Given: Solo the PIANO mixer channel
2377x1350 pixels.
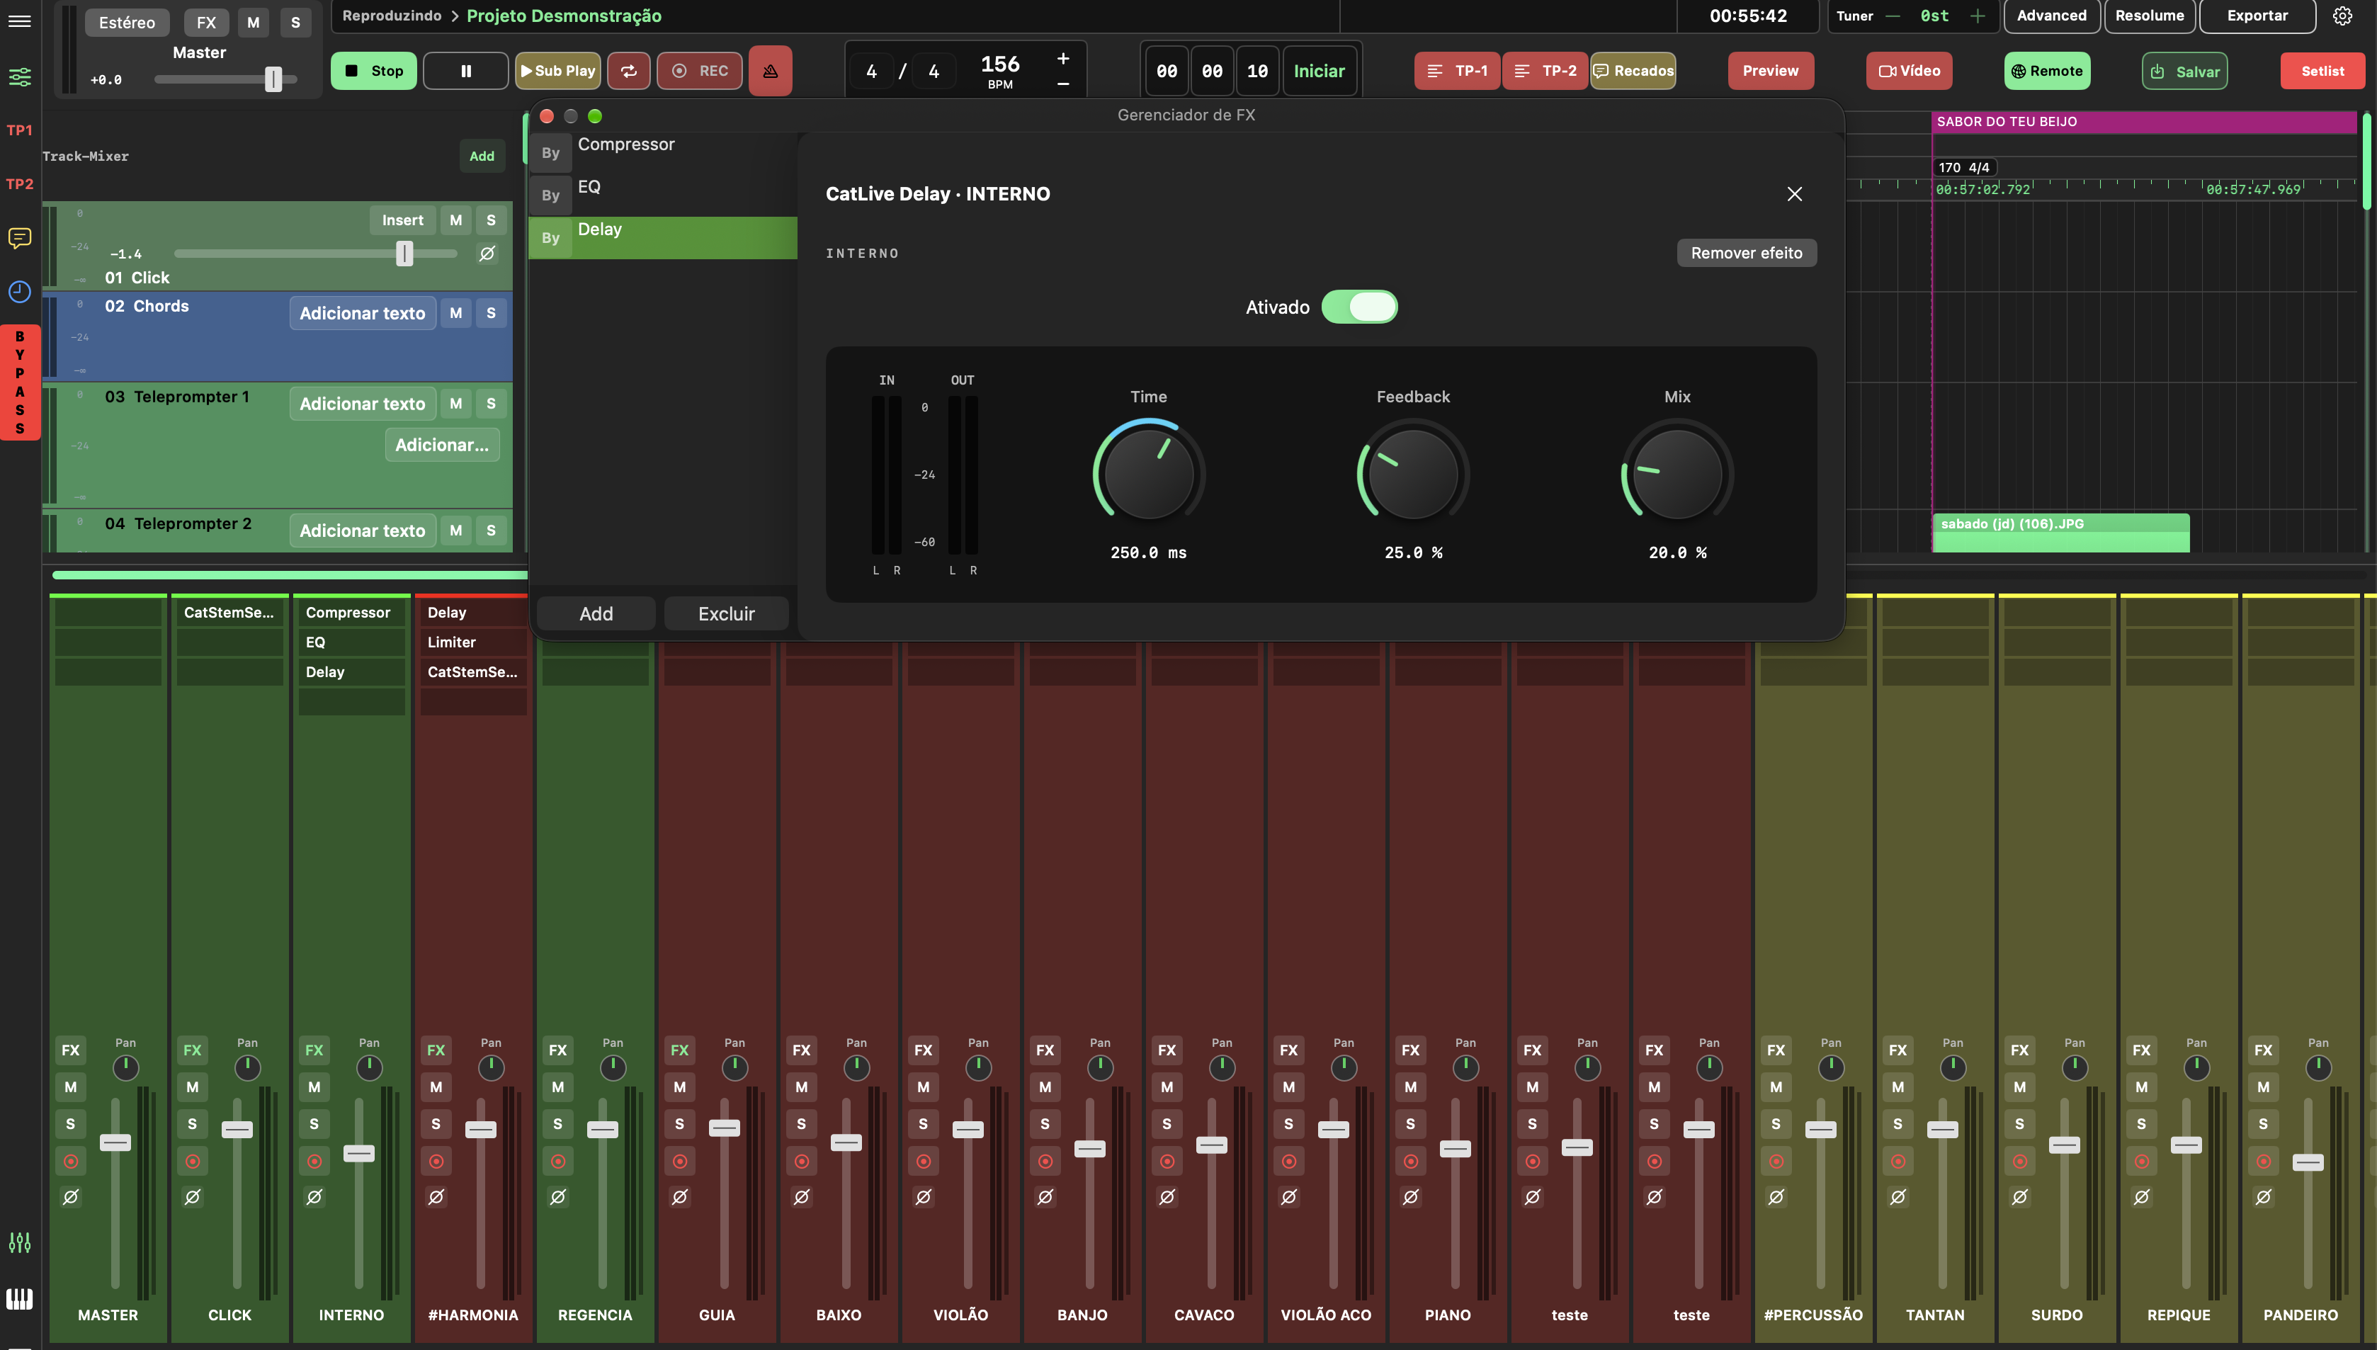Looking at the screenshot, I should pos(1410,1124).
